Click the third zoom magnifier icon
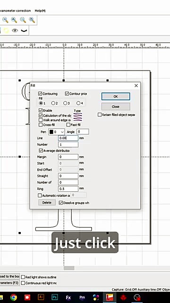This screenshot has width=170, height=303. pyautogui.click(x=23, y=20)
